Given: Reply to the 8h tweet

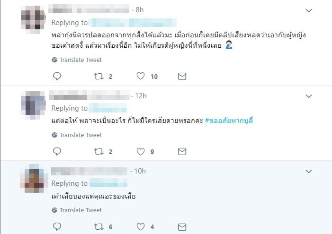Looking at the screenshot, I should click(x=57, y=76).
